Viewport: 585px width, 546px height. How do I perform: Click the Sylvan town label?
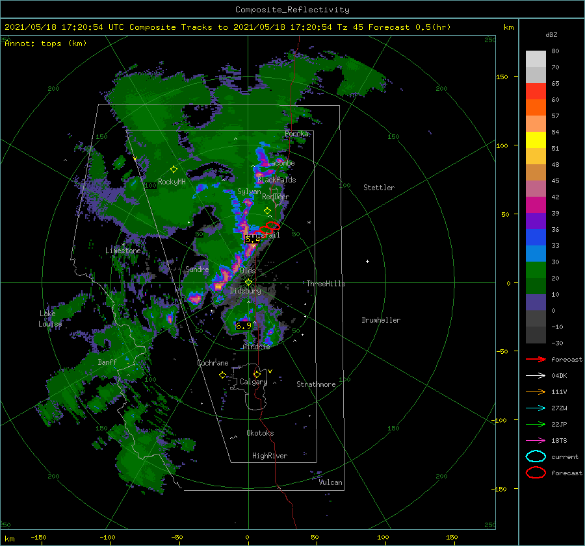pyautogui.click(x=249, y=192)
